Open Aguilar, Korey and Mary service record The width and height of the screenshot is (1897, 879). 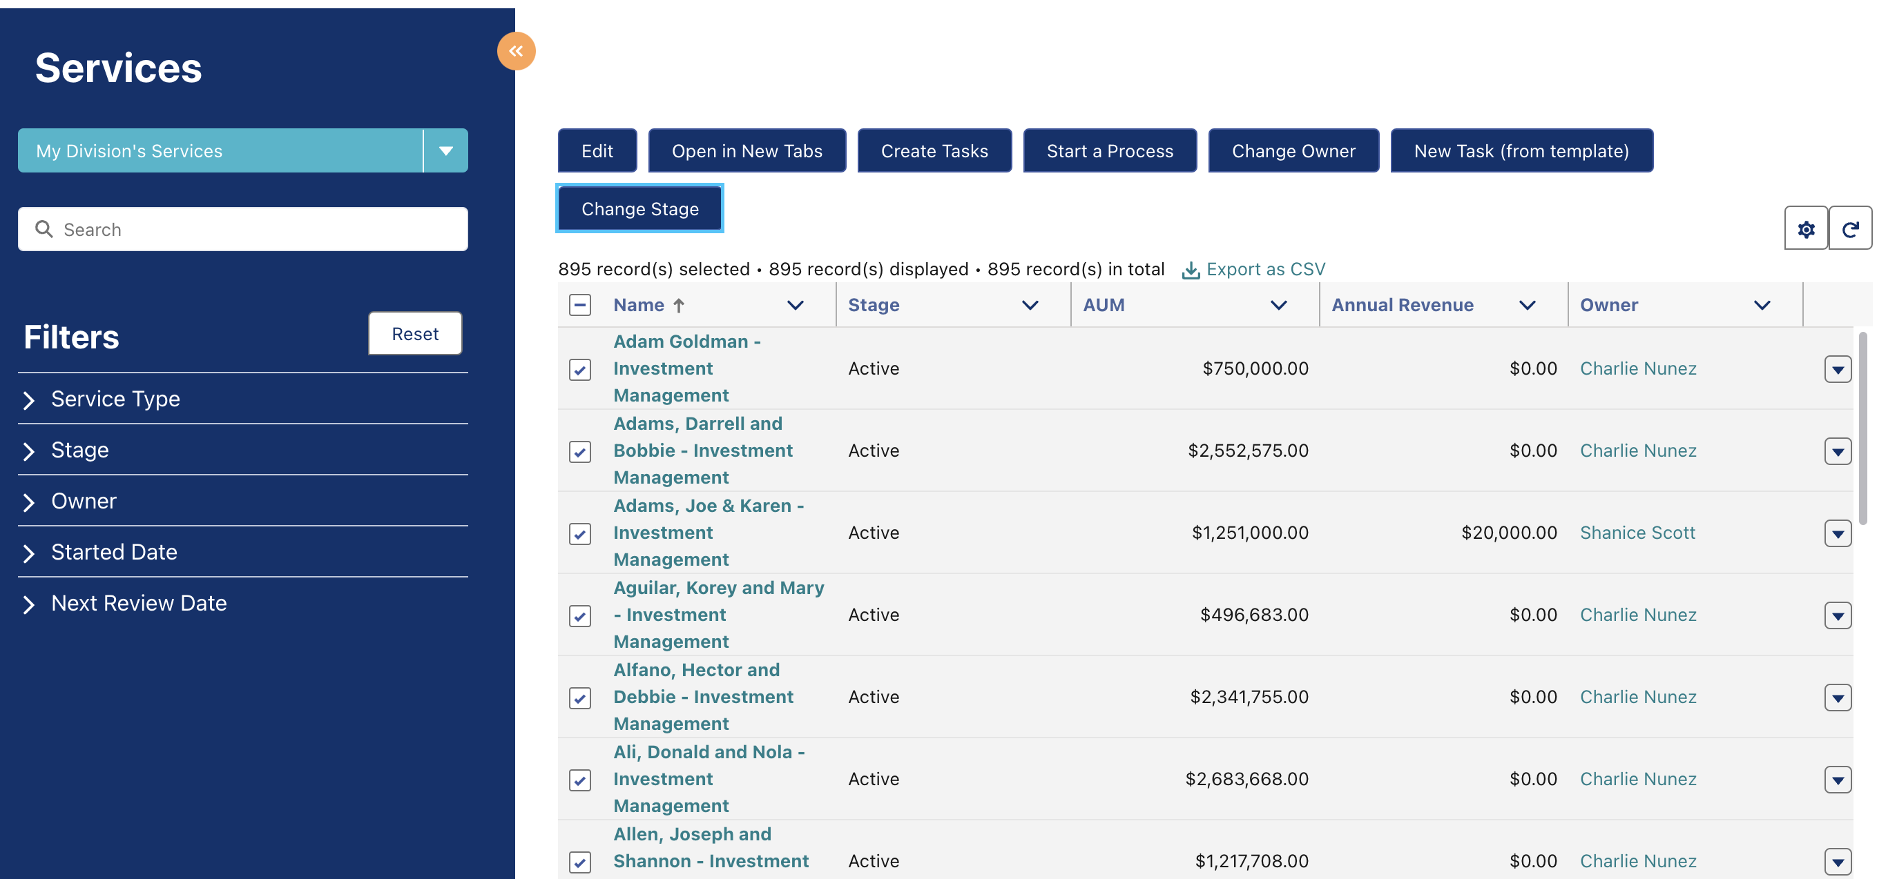pos(719,615)
